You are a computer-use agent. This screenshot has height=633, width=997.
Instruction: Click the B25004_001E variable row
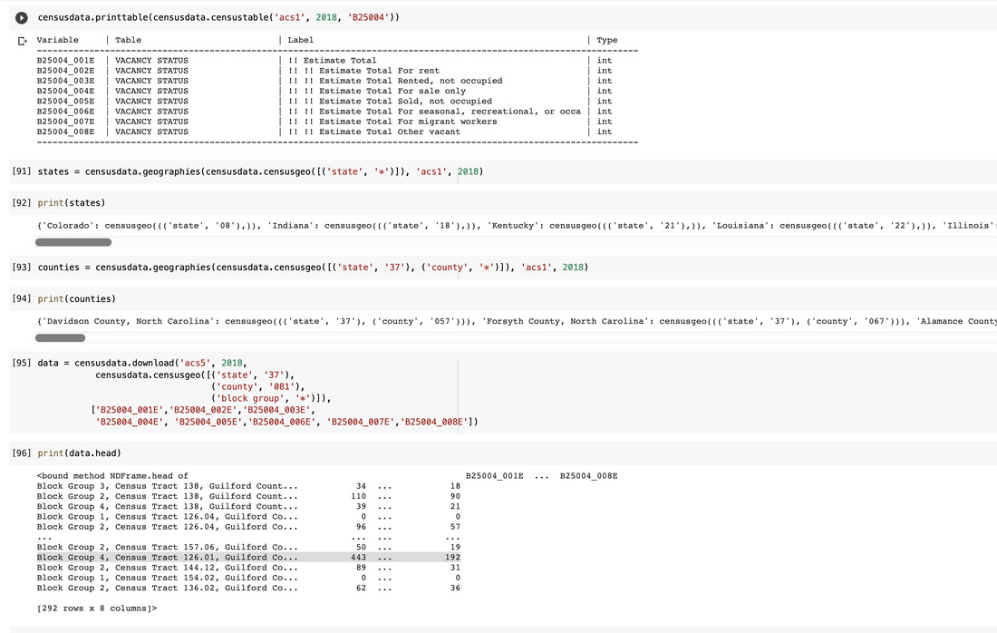(324, 61)
